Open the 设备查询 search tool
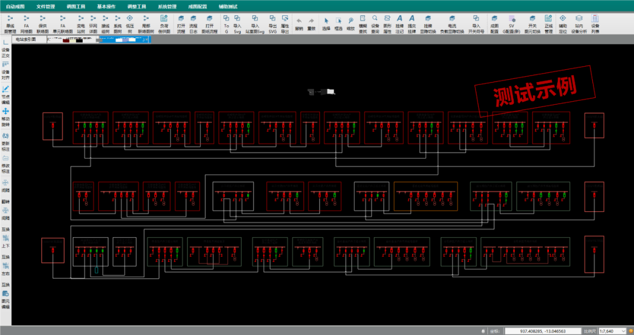Screen dimensions: 634x335 click(375, 23)
